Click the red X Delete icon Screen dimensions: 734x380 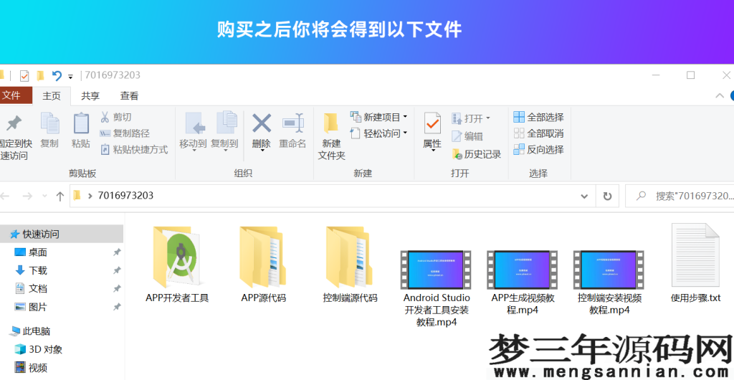click(x=261, y=123)
